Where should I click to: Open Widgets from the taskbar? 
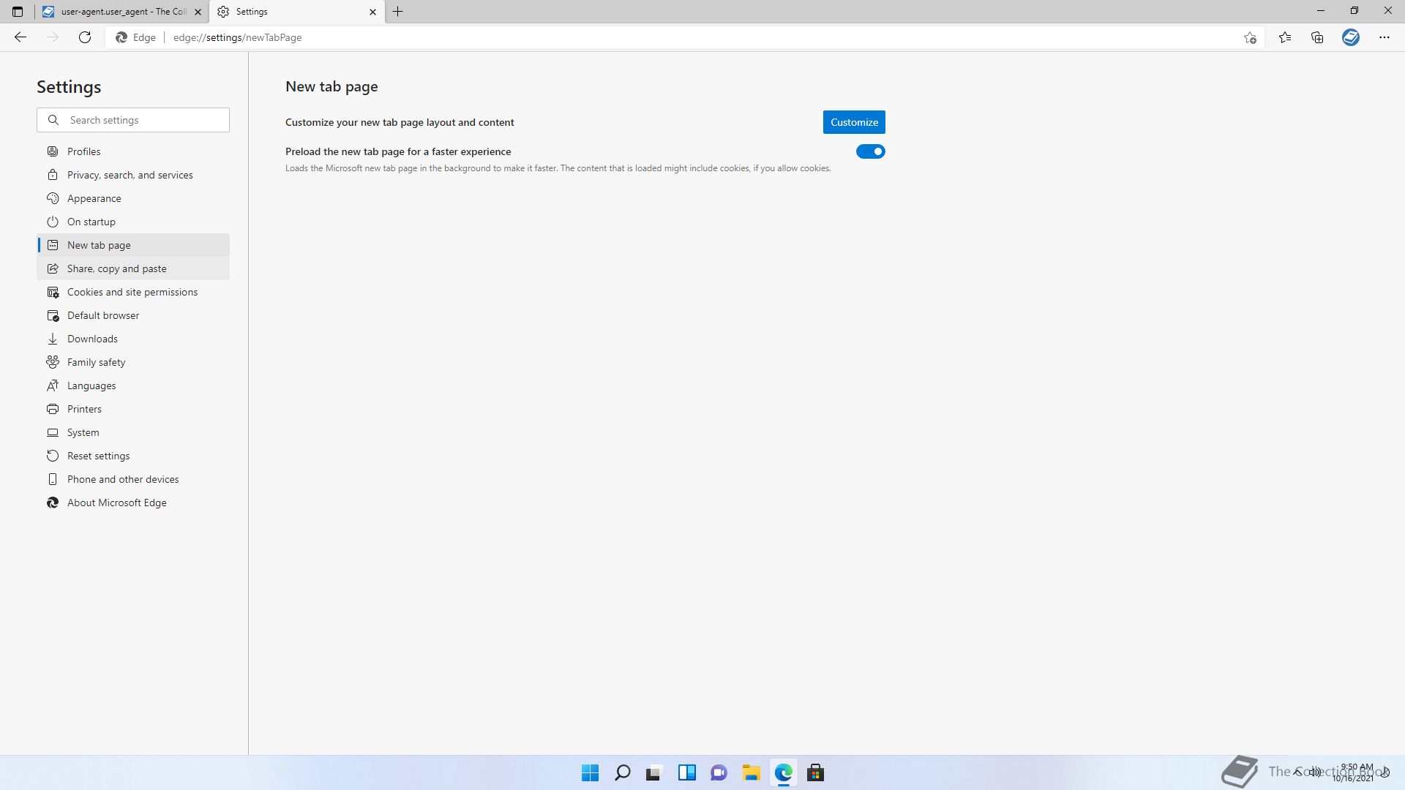coord(686,772)
